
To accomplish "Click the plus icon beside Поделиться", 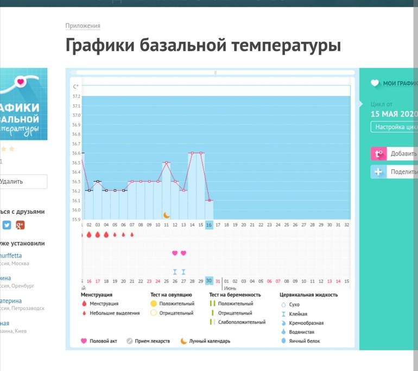I will click(x=378, y=172).
